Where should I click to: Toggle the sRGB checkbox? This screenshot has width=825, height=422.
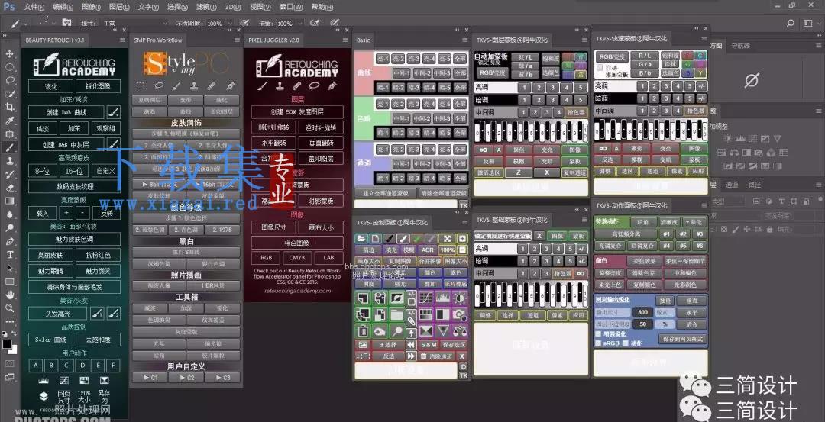coord(598,343)
